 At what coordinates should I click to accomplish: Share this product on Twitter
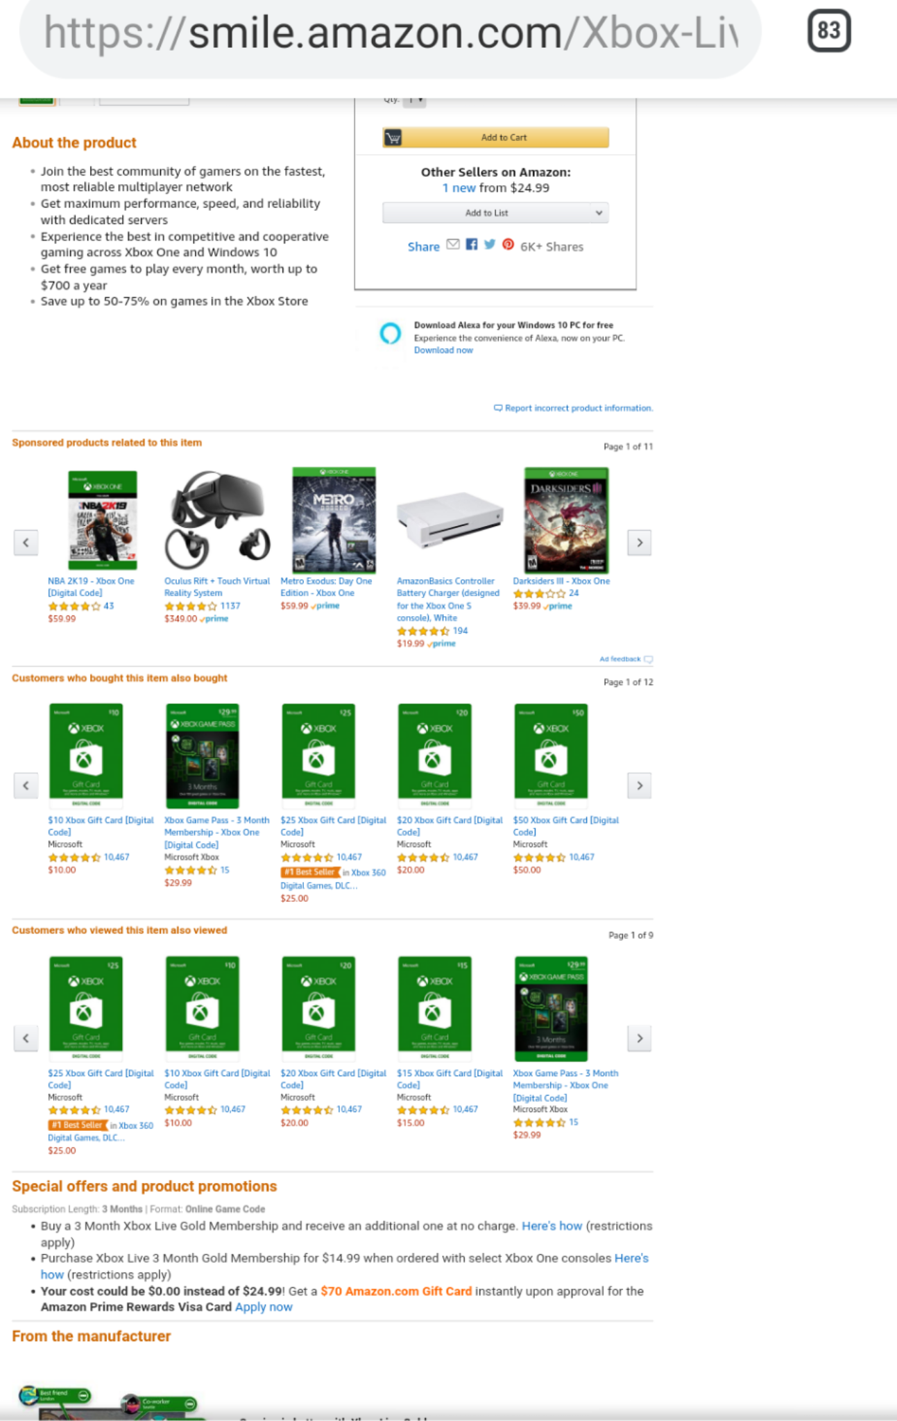tap(490, 244)
